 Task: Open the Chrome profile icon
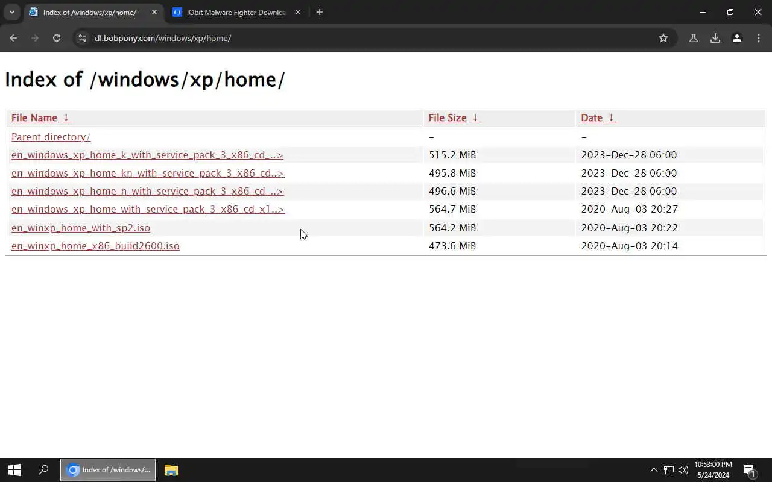coord(737,38)
